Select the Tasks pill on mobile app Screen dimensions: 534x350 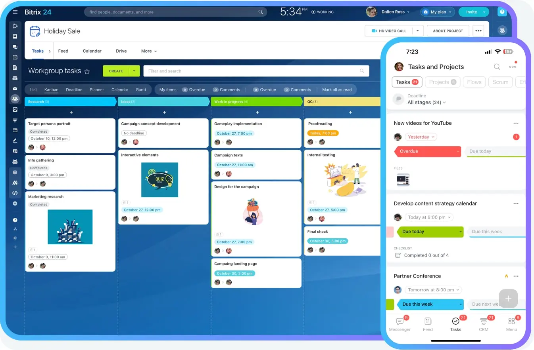(x=406, y=82)
